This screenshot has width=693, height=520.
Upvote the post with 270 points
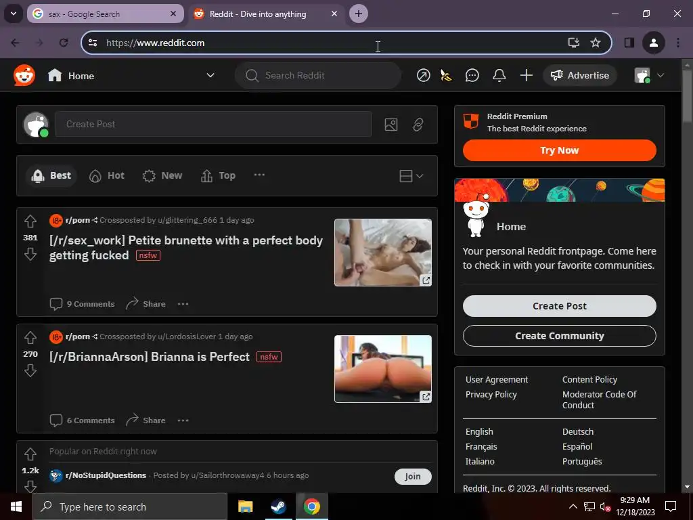(x=30, y=337)
